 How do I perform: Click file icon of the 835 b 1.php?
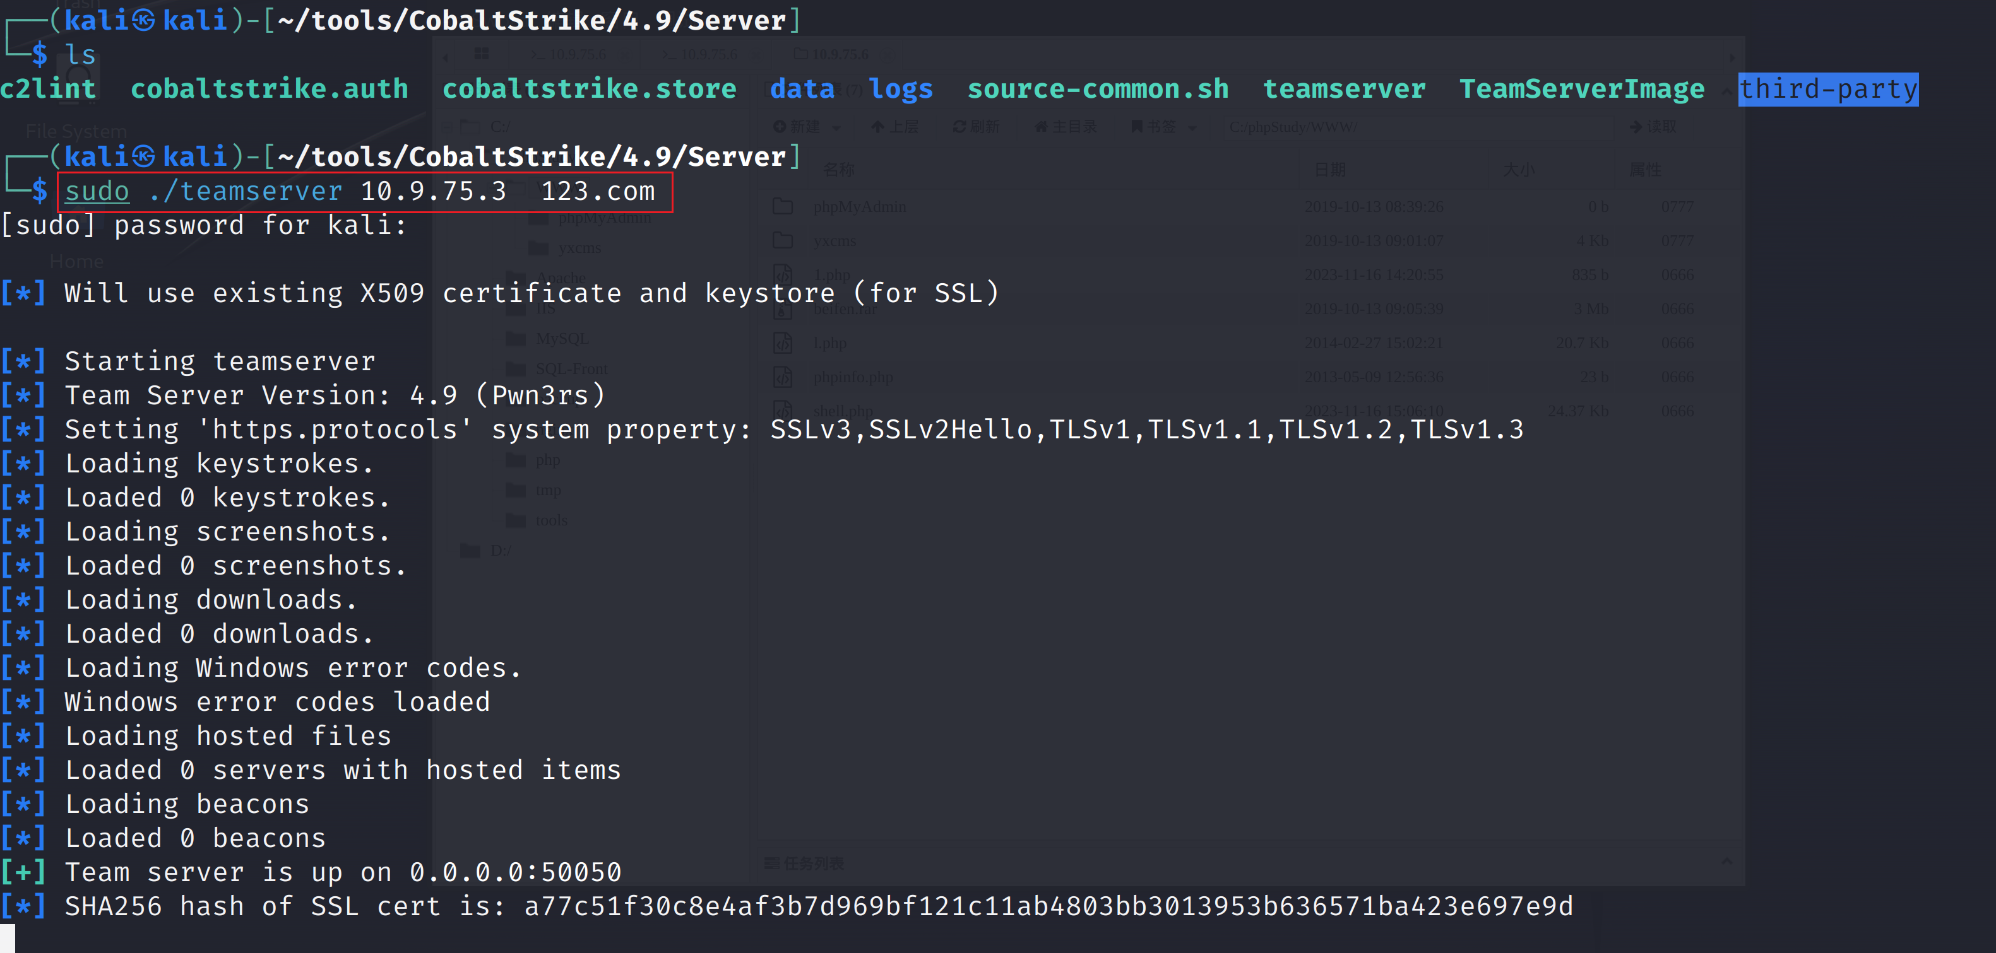pos(783,274)
